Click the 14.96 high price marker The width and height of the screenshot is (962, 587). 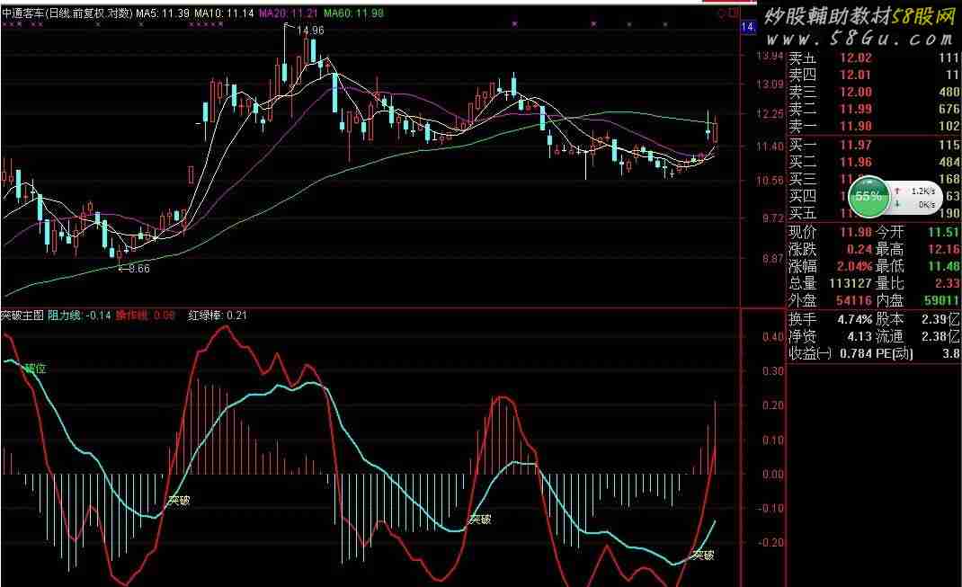tap(307, 31)
